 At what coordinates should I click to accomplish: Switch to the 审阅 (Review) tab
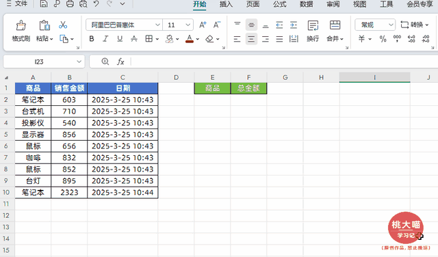click(333, 4)
